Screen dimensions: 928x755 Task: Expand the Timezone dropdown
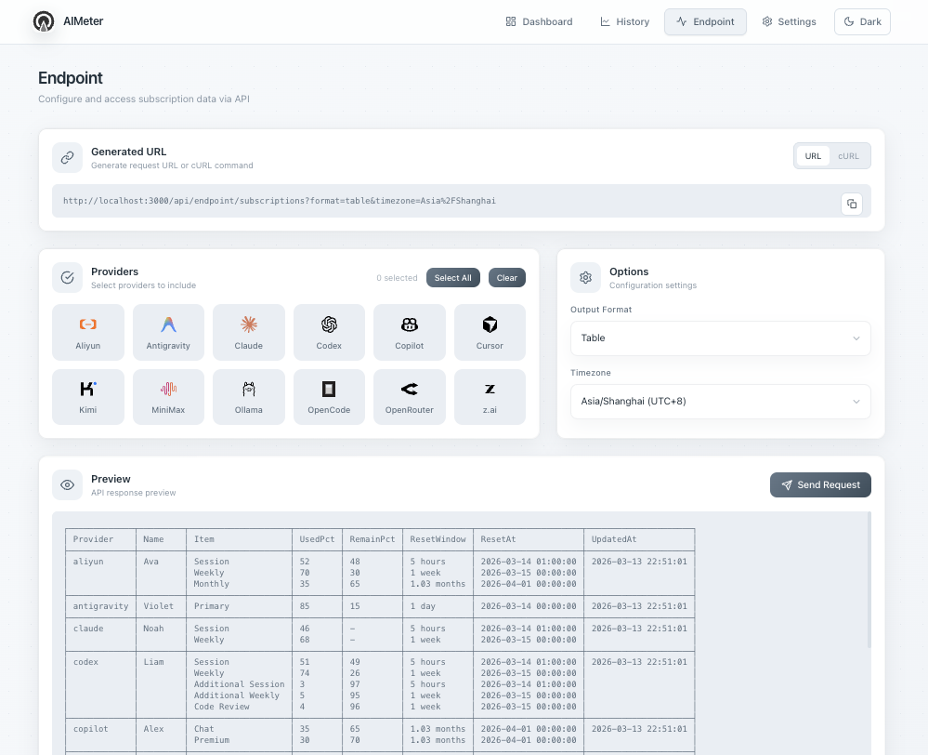(720, 402)
